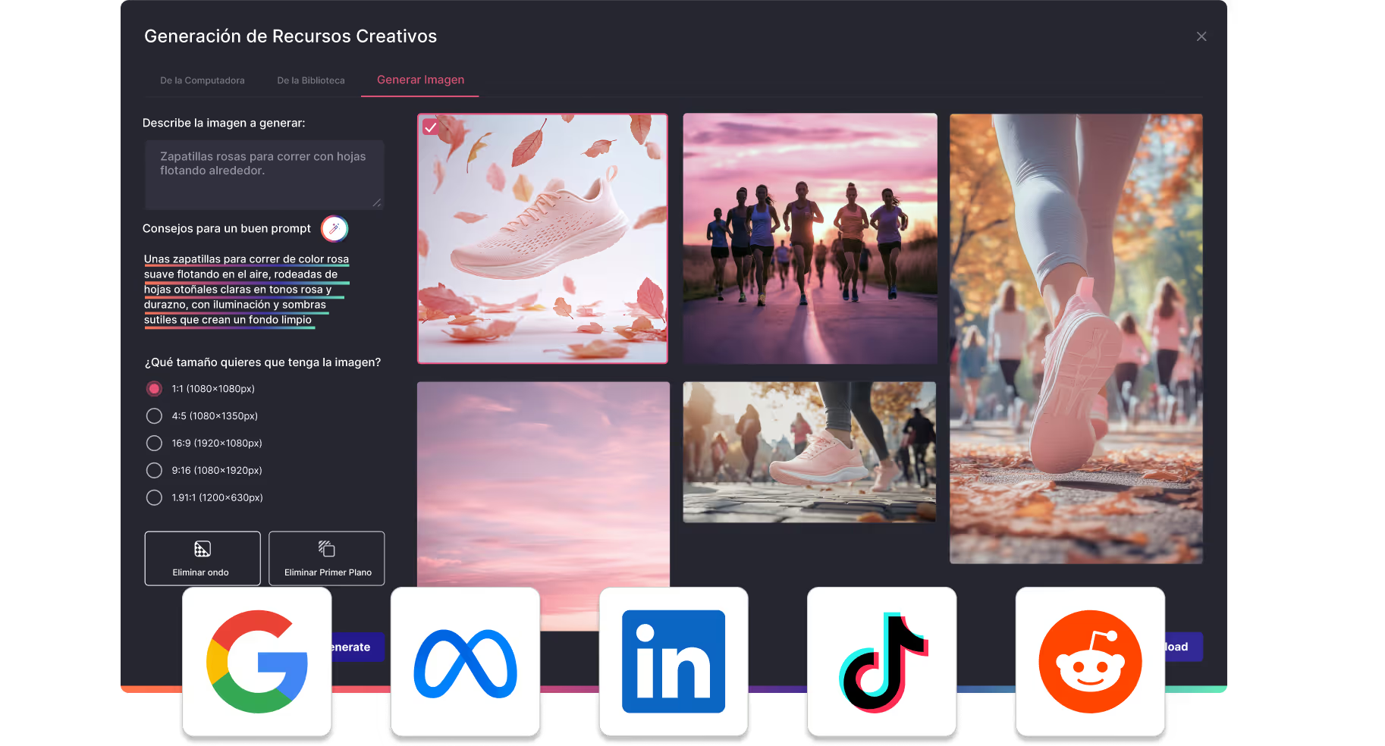Switch to the De la Computadora tab
This screenshot has height=746, width=1385.
203,80
